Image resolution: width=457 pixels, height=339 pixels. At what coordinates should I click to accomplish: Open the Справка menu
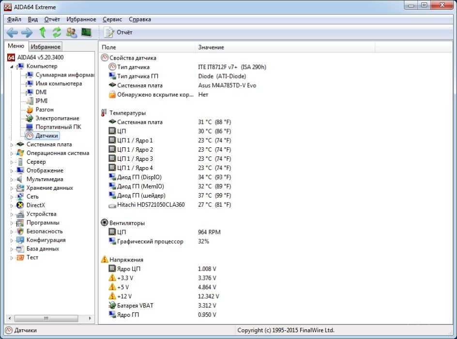click(139, 19)
